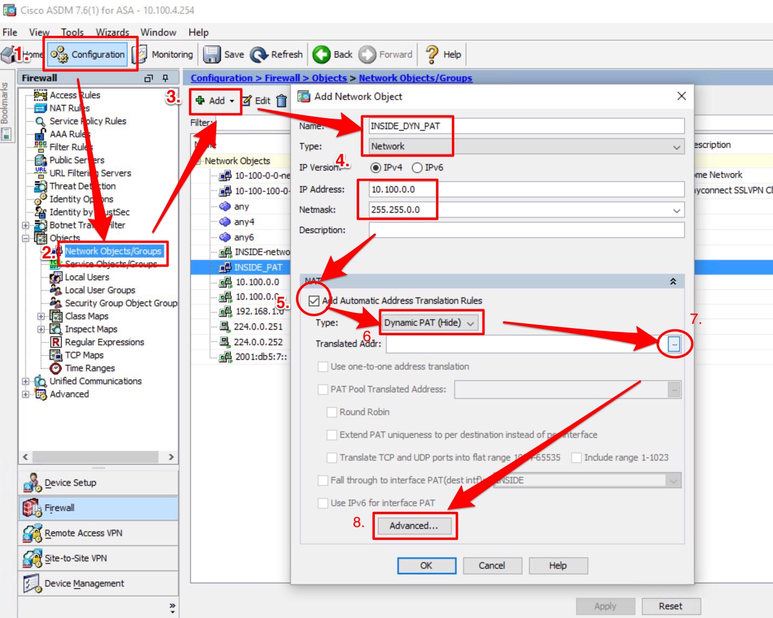Click the Delete trash can icon

coord(282,101)
